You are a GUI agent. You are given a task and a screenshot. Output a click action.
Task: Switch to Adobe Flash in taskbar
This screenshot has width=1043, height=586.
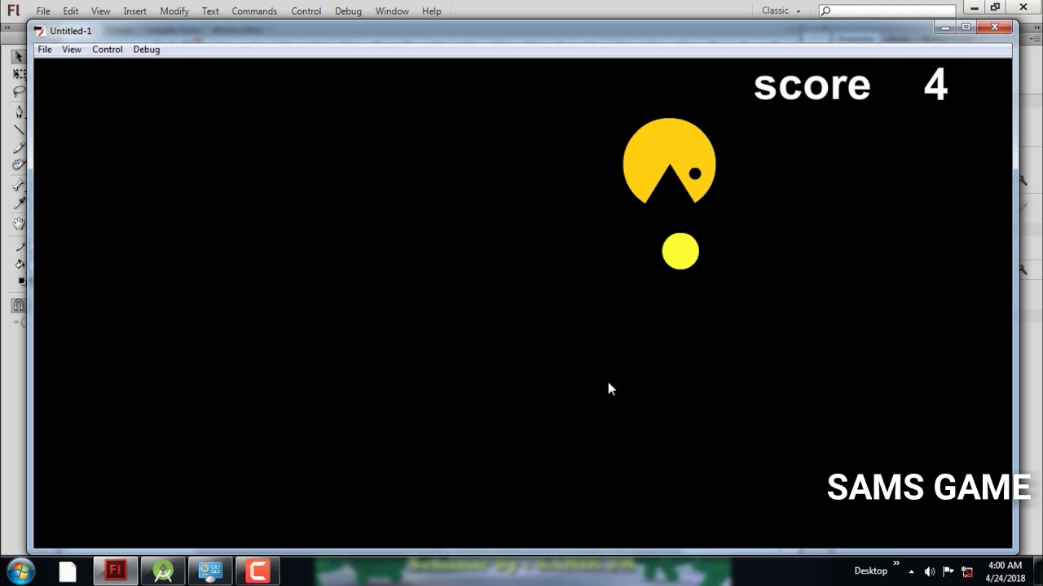(115, 571)
